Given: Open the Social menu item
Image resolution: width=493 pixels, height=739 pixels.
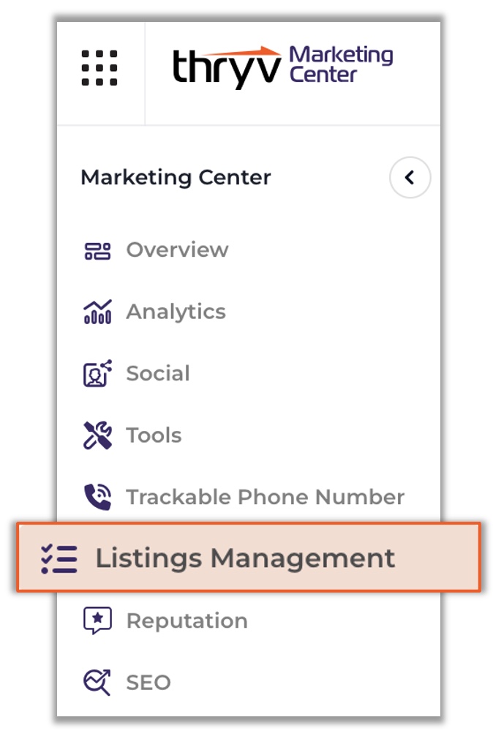Looking at the screenshot, I should click(158, 373).
